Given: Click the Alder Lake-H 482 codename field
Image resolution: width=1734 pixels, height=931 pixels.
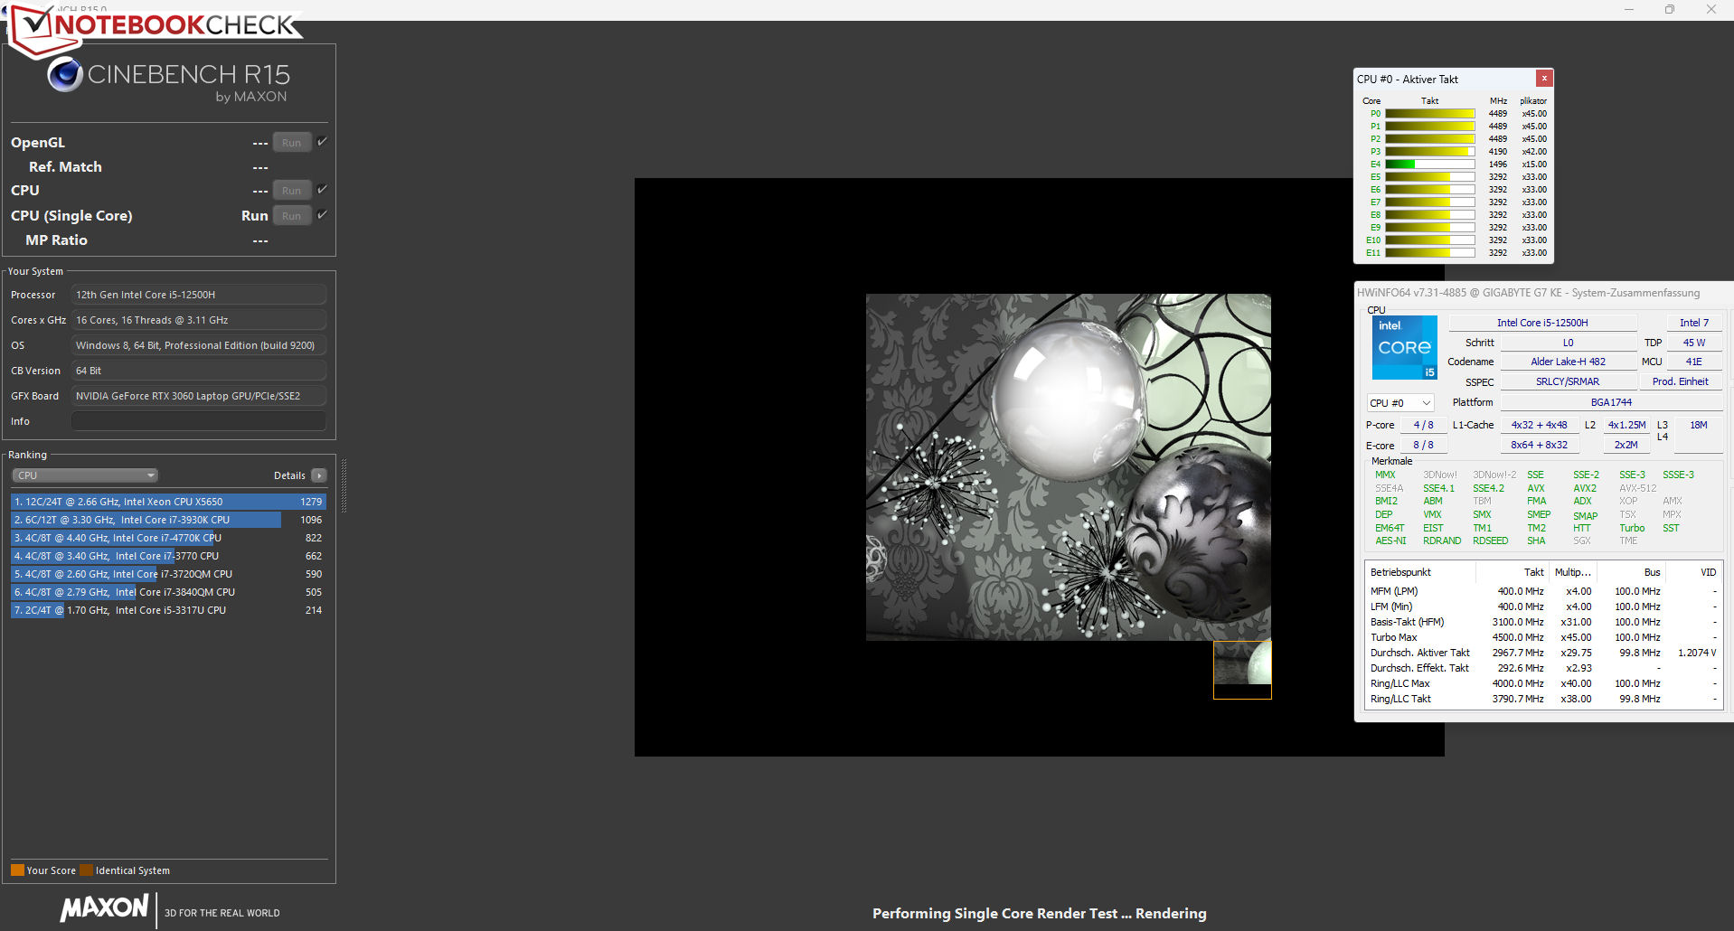Looking at the screenshot, I should (x=1568, y=362).
